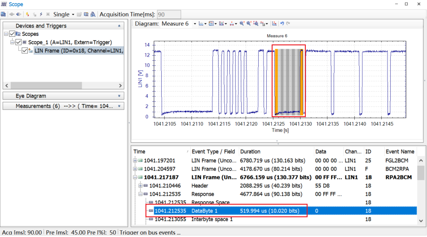Click the lightning bolt trigger start icon
This screenshot has width=427, height=237.
27,14
